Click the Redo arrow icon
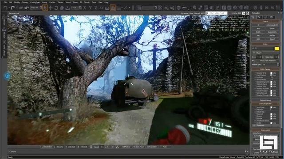This screenshot has width=284, height=159. 13,8
